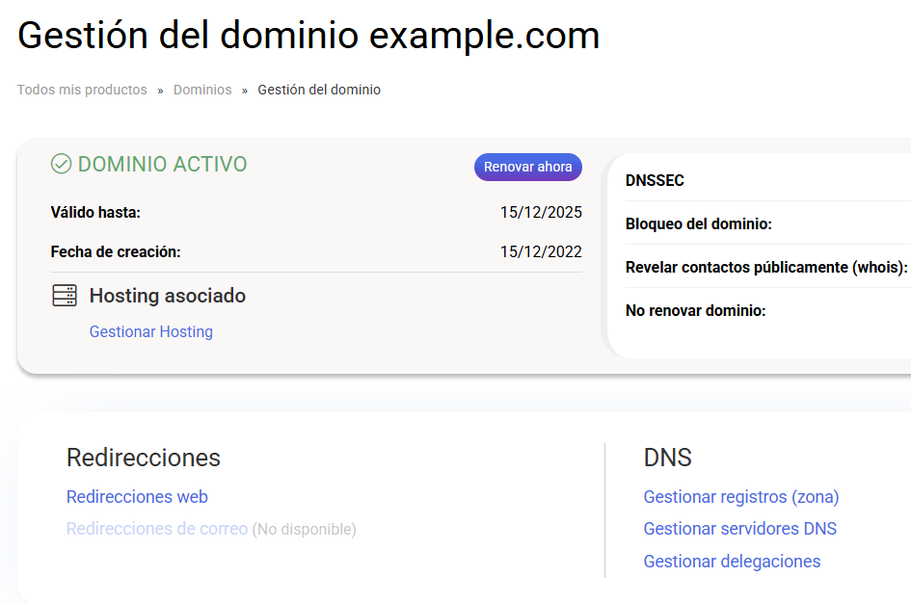Click the DNSSEC setting label
Image resolution: width=911 pixels, height=603 pixels.
(655, 180)
